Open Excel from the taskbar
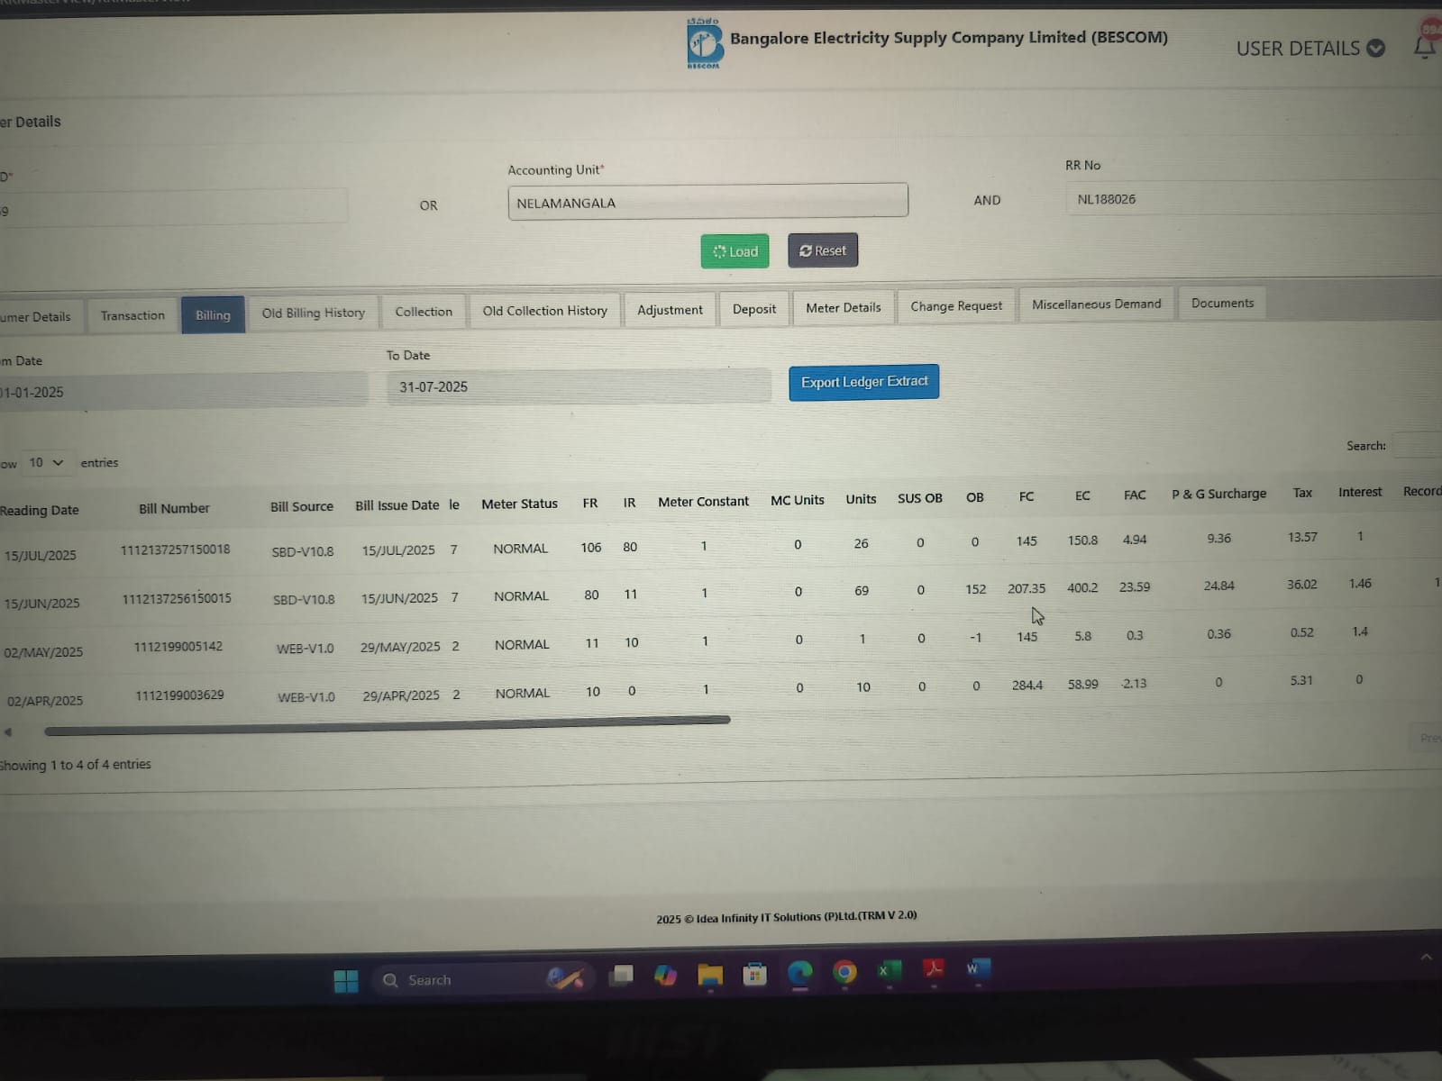This screenshot has height=1081, width=1442. point(889,970)
